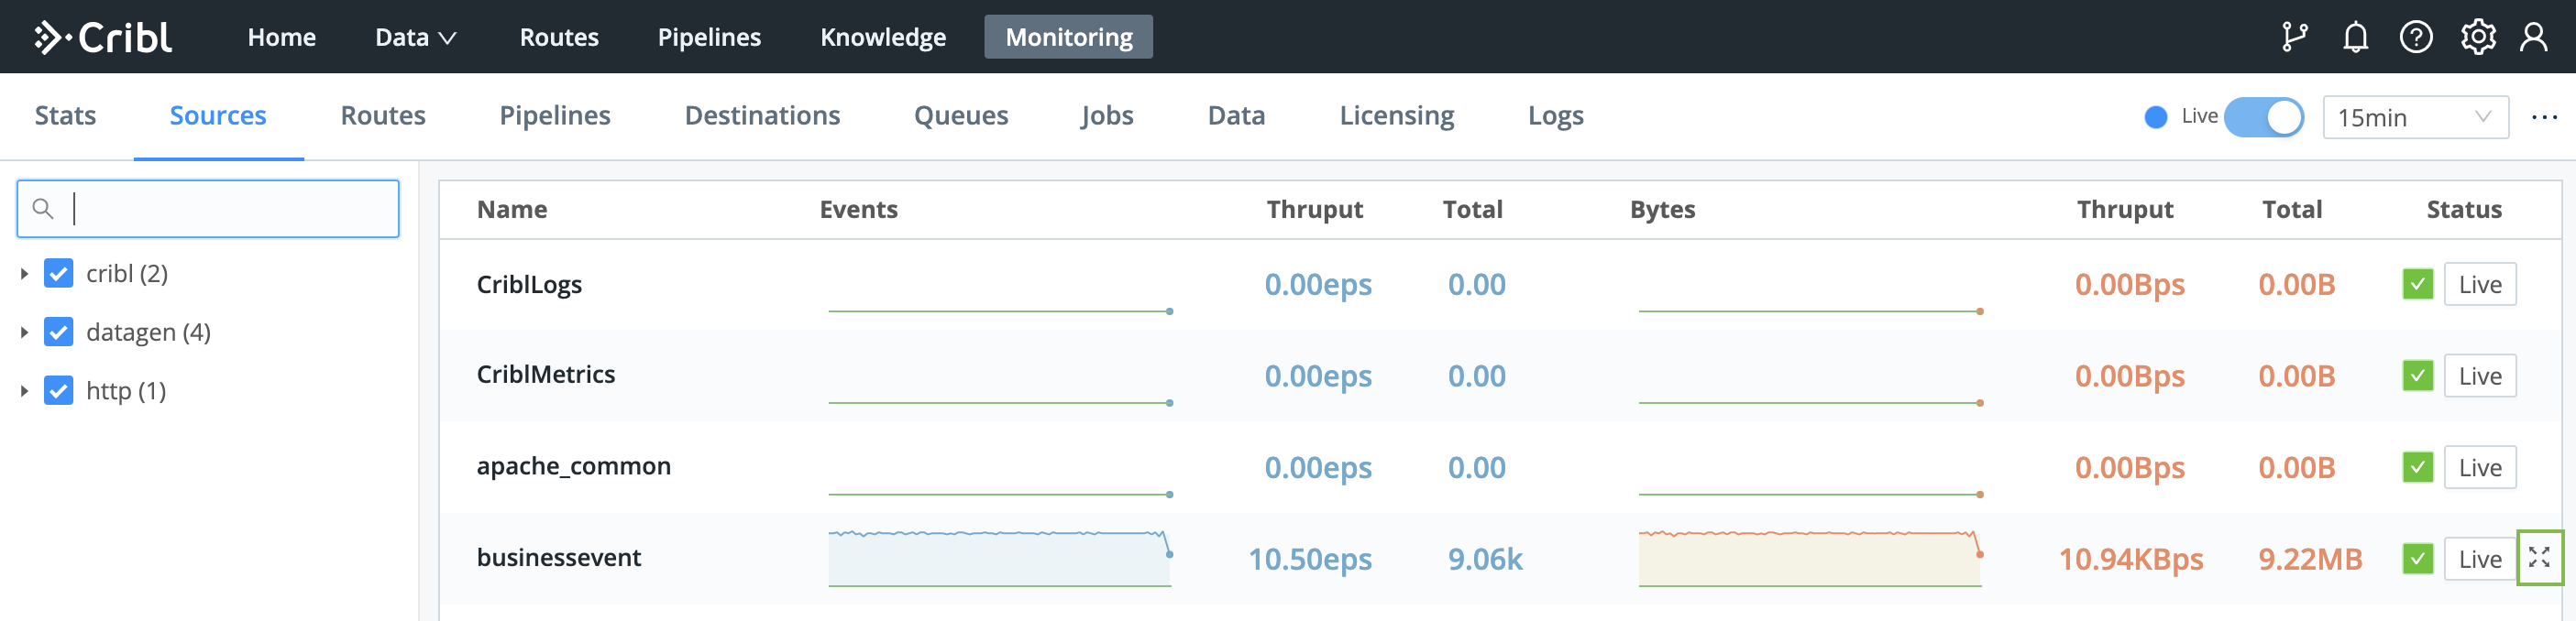This screenshot has height=621, width=2576.
Task: Click the green status check for apache_common
Action: coord(2417,467)
